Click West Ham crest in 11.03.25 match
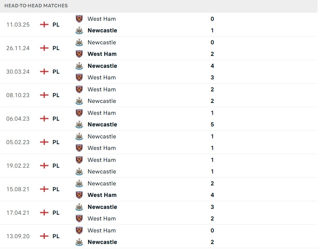The width and height of the screenshot is (318, 249). pos(79,19)
